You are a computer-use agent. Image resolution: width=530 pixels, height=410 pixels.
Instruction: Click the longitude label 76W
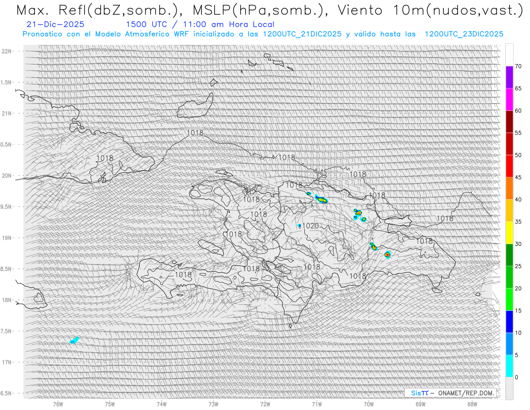point(58,404)
